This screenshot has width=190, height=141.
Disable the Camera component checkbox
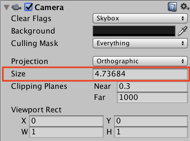tap(28, 7)
